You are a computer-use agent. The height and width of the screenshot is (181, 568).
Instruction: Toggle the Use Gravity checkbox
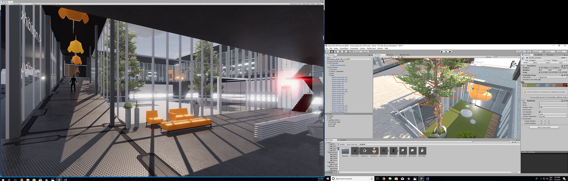tap(540, 110)
